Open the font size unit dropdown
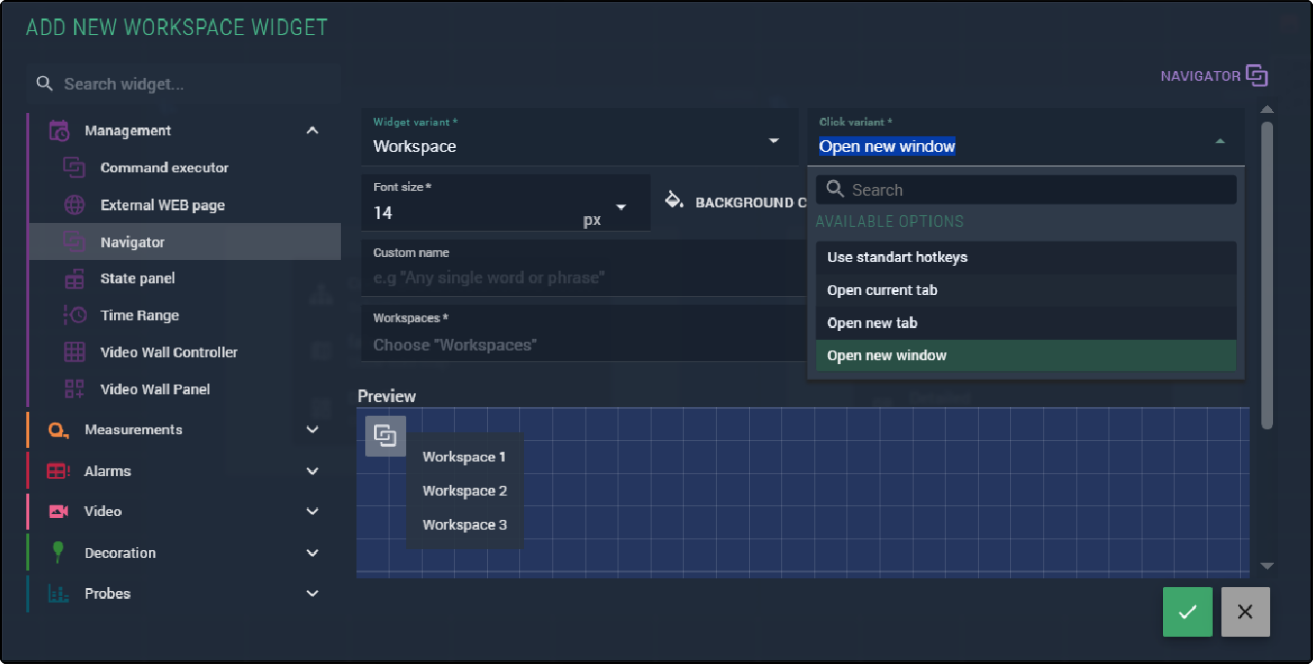1313x664 pixels. pos(620,207)
